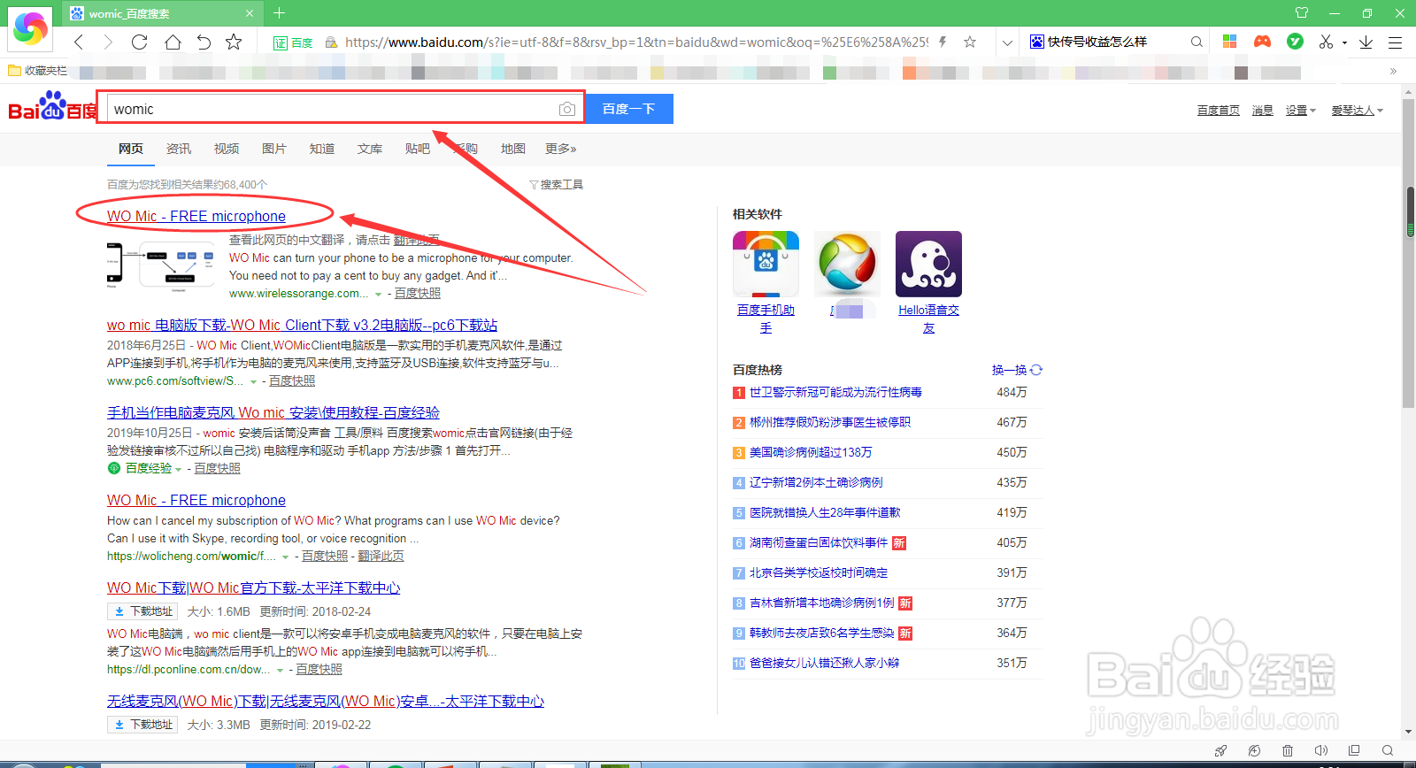
Task: Open the downloads arrow icon
Action: point(1366,42)
